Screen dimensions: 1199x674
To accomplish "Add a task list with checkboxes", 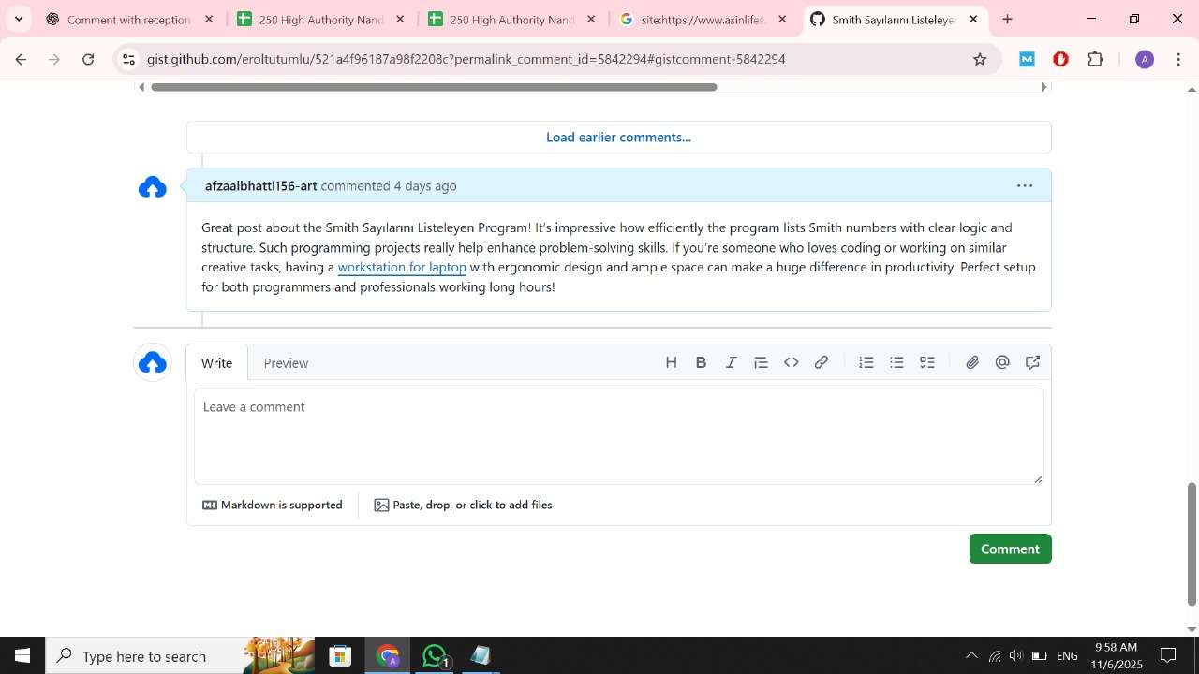I will (926, 362).
